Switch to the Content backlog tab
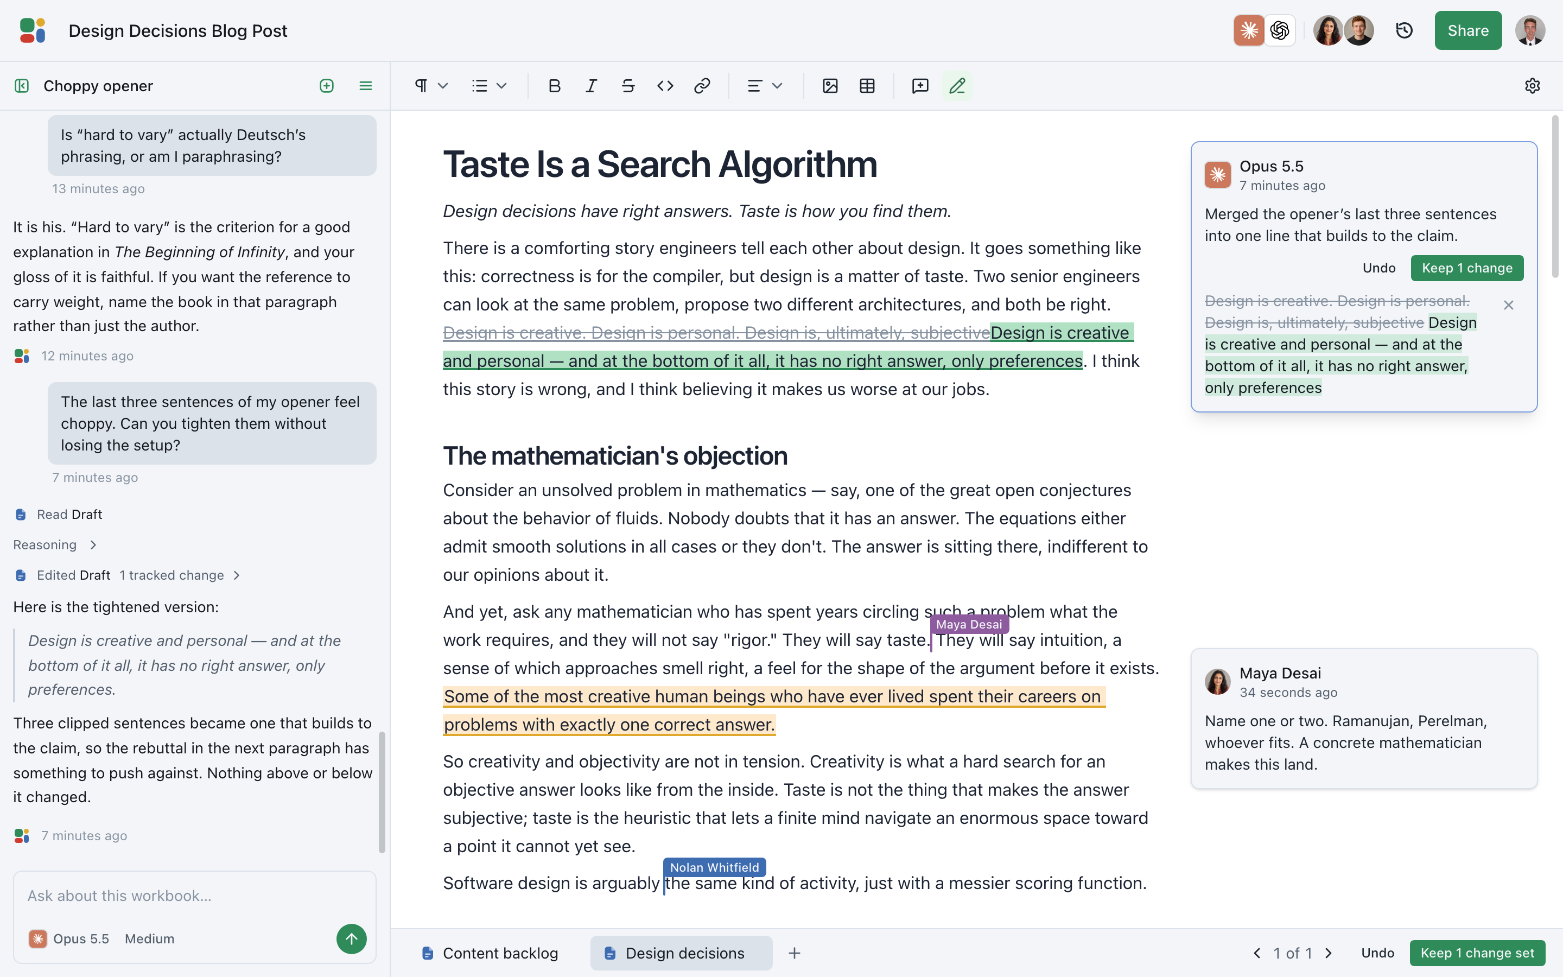The width and height of the screenshot is (1563, 977). (490, 953)
